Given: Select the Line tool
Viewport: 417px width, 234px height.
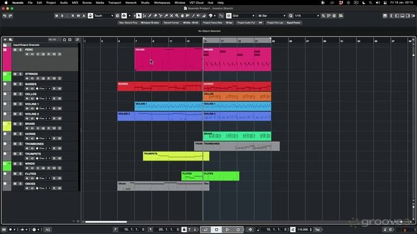Looking at the screenshot, I should [194, 16].
